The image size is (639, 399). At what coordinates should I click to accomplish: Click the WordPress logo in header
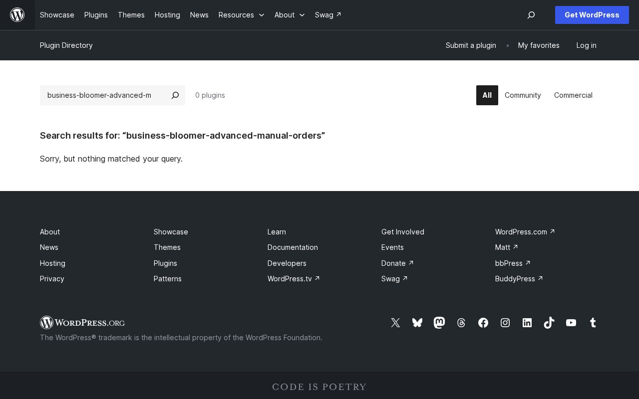coord(17,15)
